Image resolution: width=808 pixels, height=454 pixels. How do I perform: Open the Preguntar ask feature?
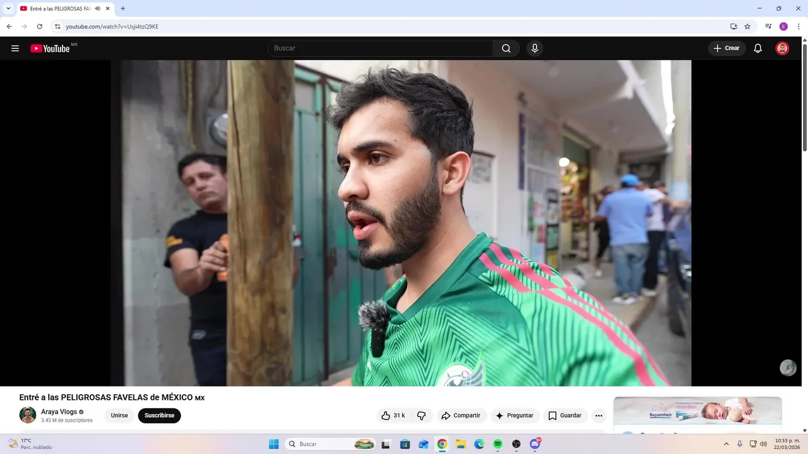click(x=515, y=416)
